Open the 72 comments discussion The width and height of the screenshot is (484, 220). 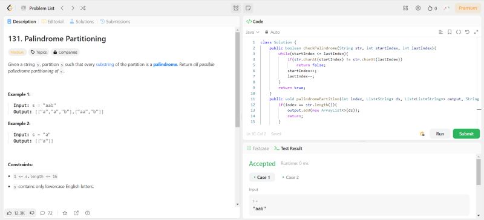point(47,213)
